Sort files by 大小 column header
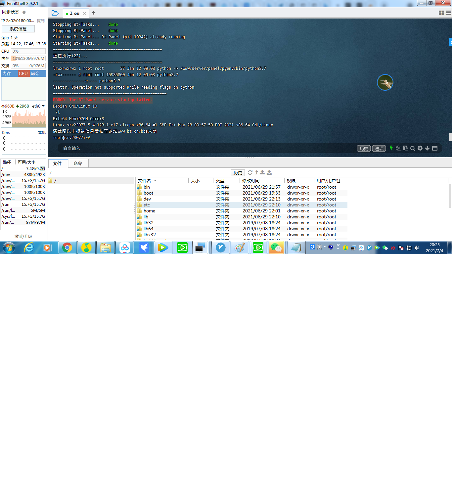The width and height of the screenshot is (452, 495). coord(201,181)
